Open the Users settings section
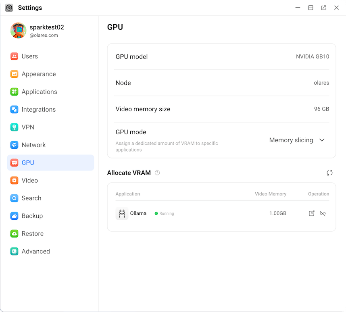346x312 pixels. 29,56
